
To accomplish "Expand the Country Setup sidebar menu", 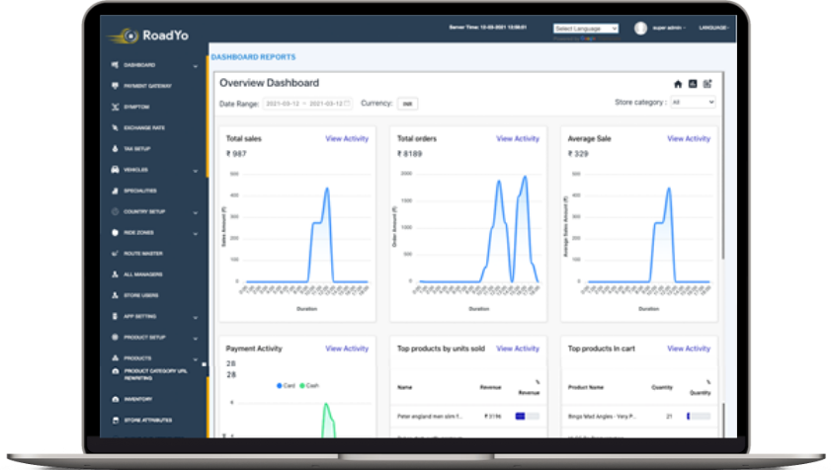I will click(x=196, y=212).
